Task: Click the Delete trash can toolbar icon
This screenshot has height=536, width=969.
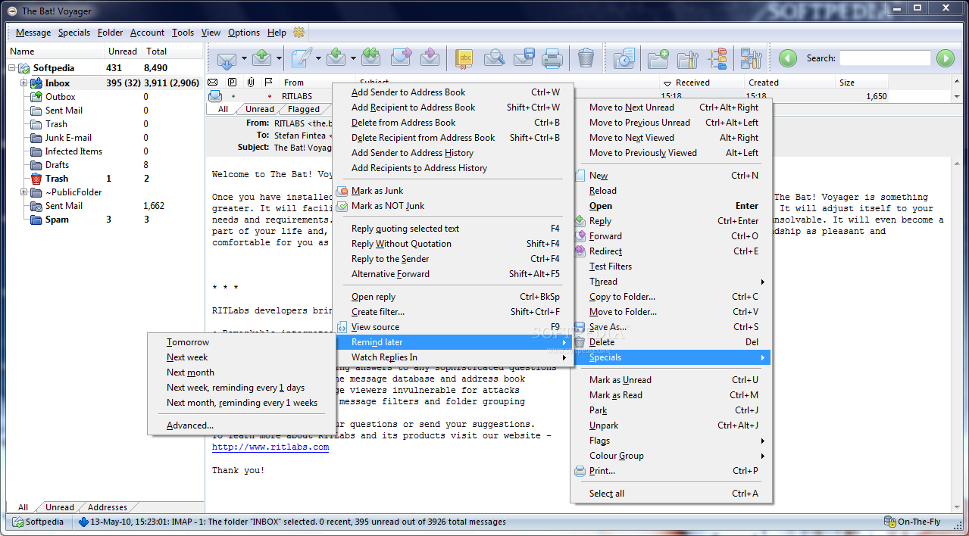Action: [586, 58]
